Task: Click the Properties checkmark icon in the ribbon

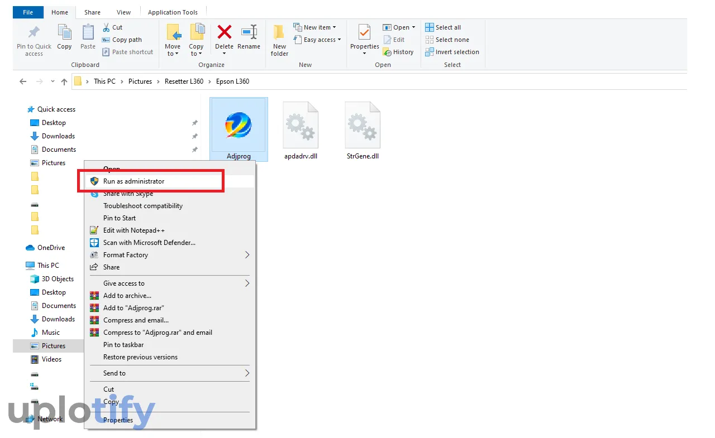Action: tap(364, 32)
